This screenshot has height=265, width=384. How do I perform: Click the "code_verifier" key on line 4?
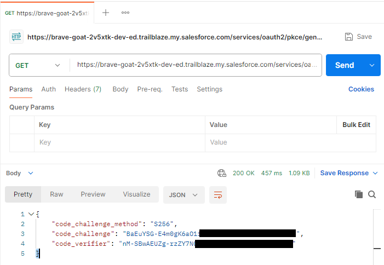click(81, 244)
